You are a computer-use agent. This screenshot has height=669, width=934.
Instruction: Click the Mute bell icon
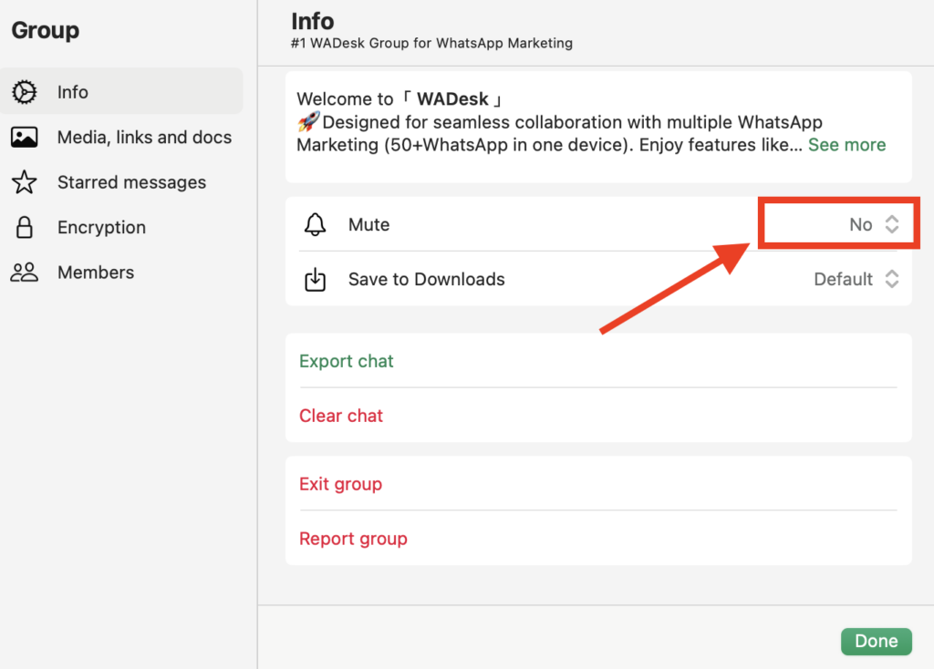(x=315, y=224)
